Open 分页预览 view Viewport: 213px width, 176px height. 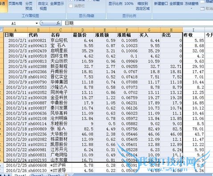[x=29, y=6]
